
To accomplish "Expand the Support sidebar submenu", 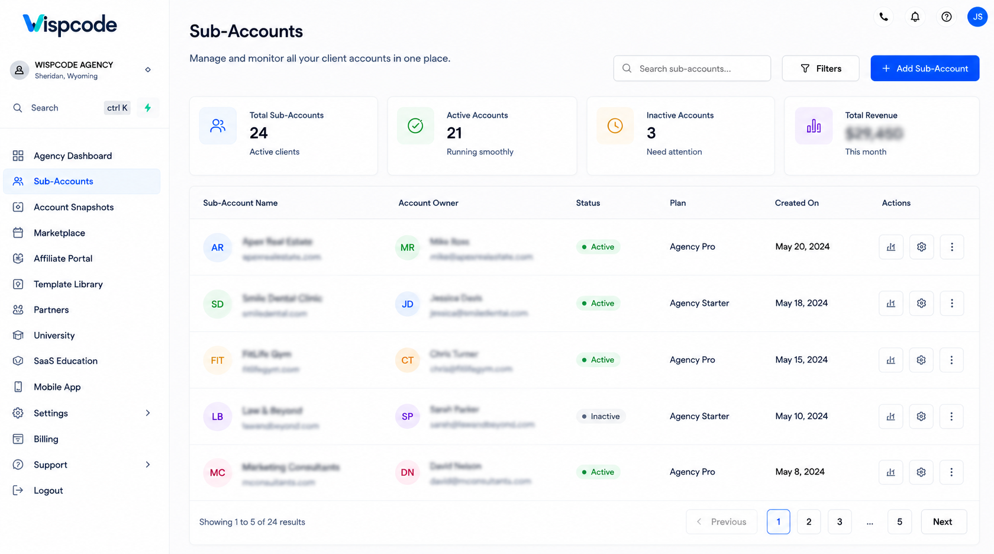I will (x=148, y=465).
